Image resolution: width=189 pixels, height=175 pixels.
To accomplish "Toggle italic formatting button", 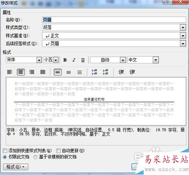I will coord(74,60).
